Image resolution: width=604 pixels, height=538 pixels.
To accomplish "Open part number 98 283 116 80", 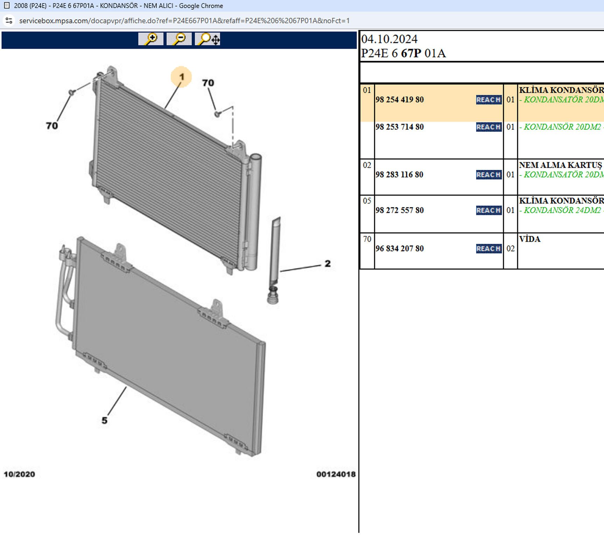I will click(x=399, y=175).
